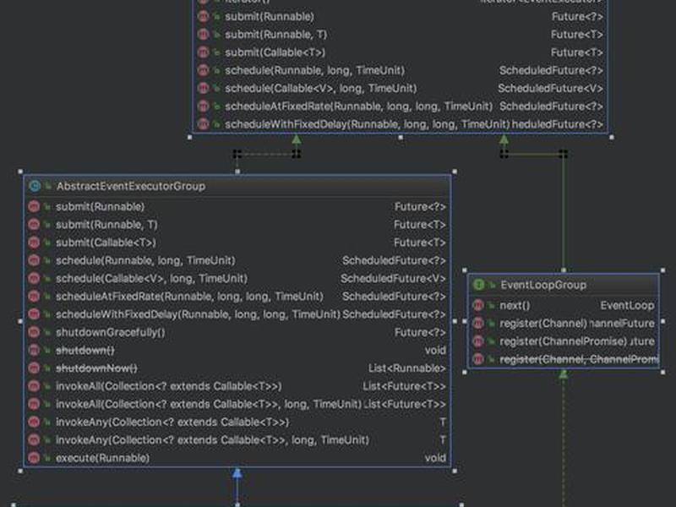The image size is (676, 507).
Task: Click the method icon of shutdownNow()
Action: coord(34,368)
